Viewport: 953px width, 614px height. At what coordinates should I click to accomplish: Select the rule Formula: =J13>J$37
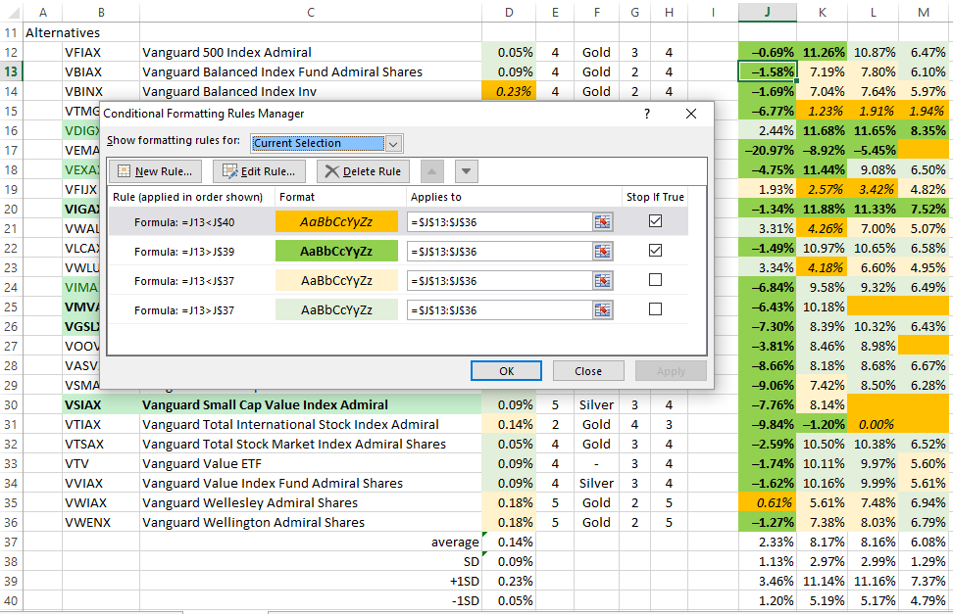[184, 310]
